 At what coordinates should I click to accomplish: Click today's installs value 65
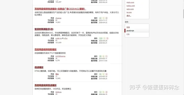pos(56,40)
